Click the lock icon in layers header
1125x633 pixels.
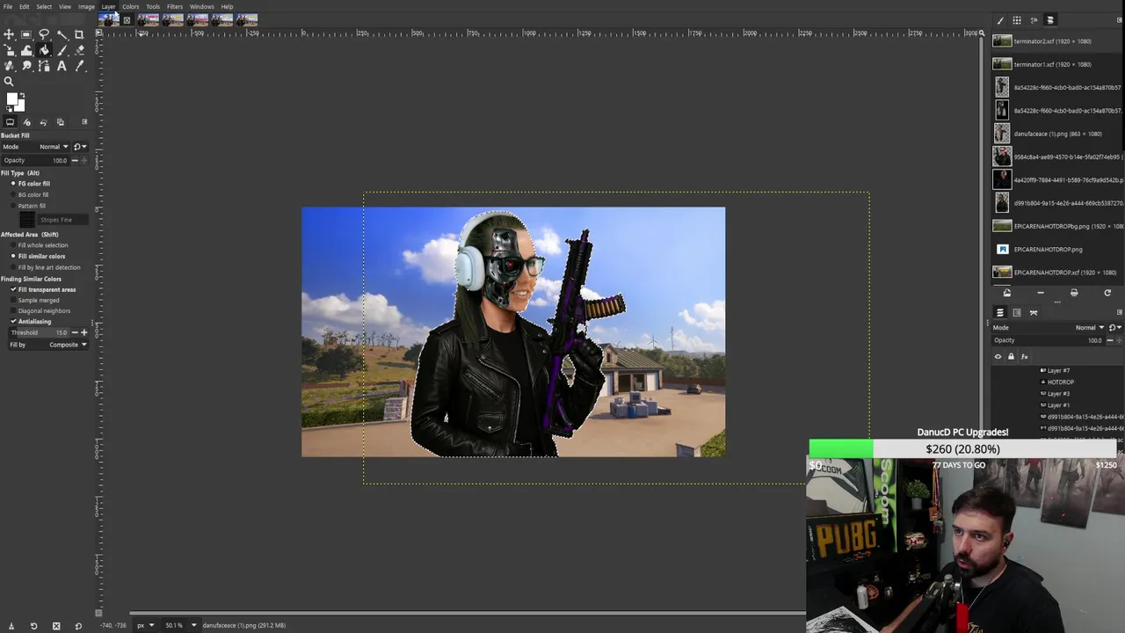point(1011,356)
